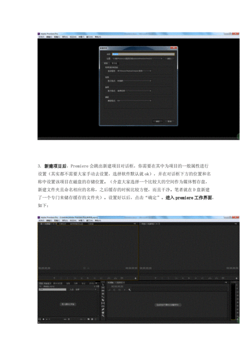Viewport: 250px width, 354px height.
Task: Open the timeline settings wrench icon
Action: (129, 290)
